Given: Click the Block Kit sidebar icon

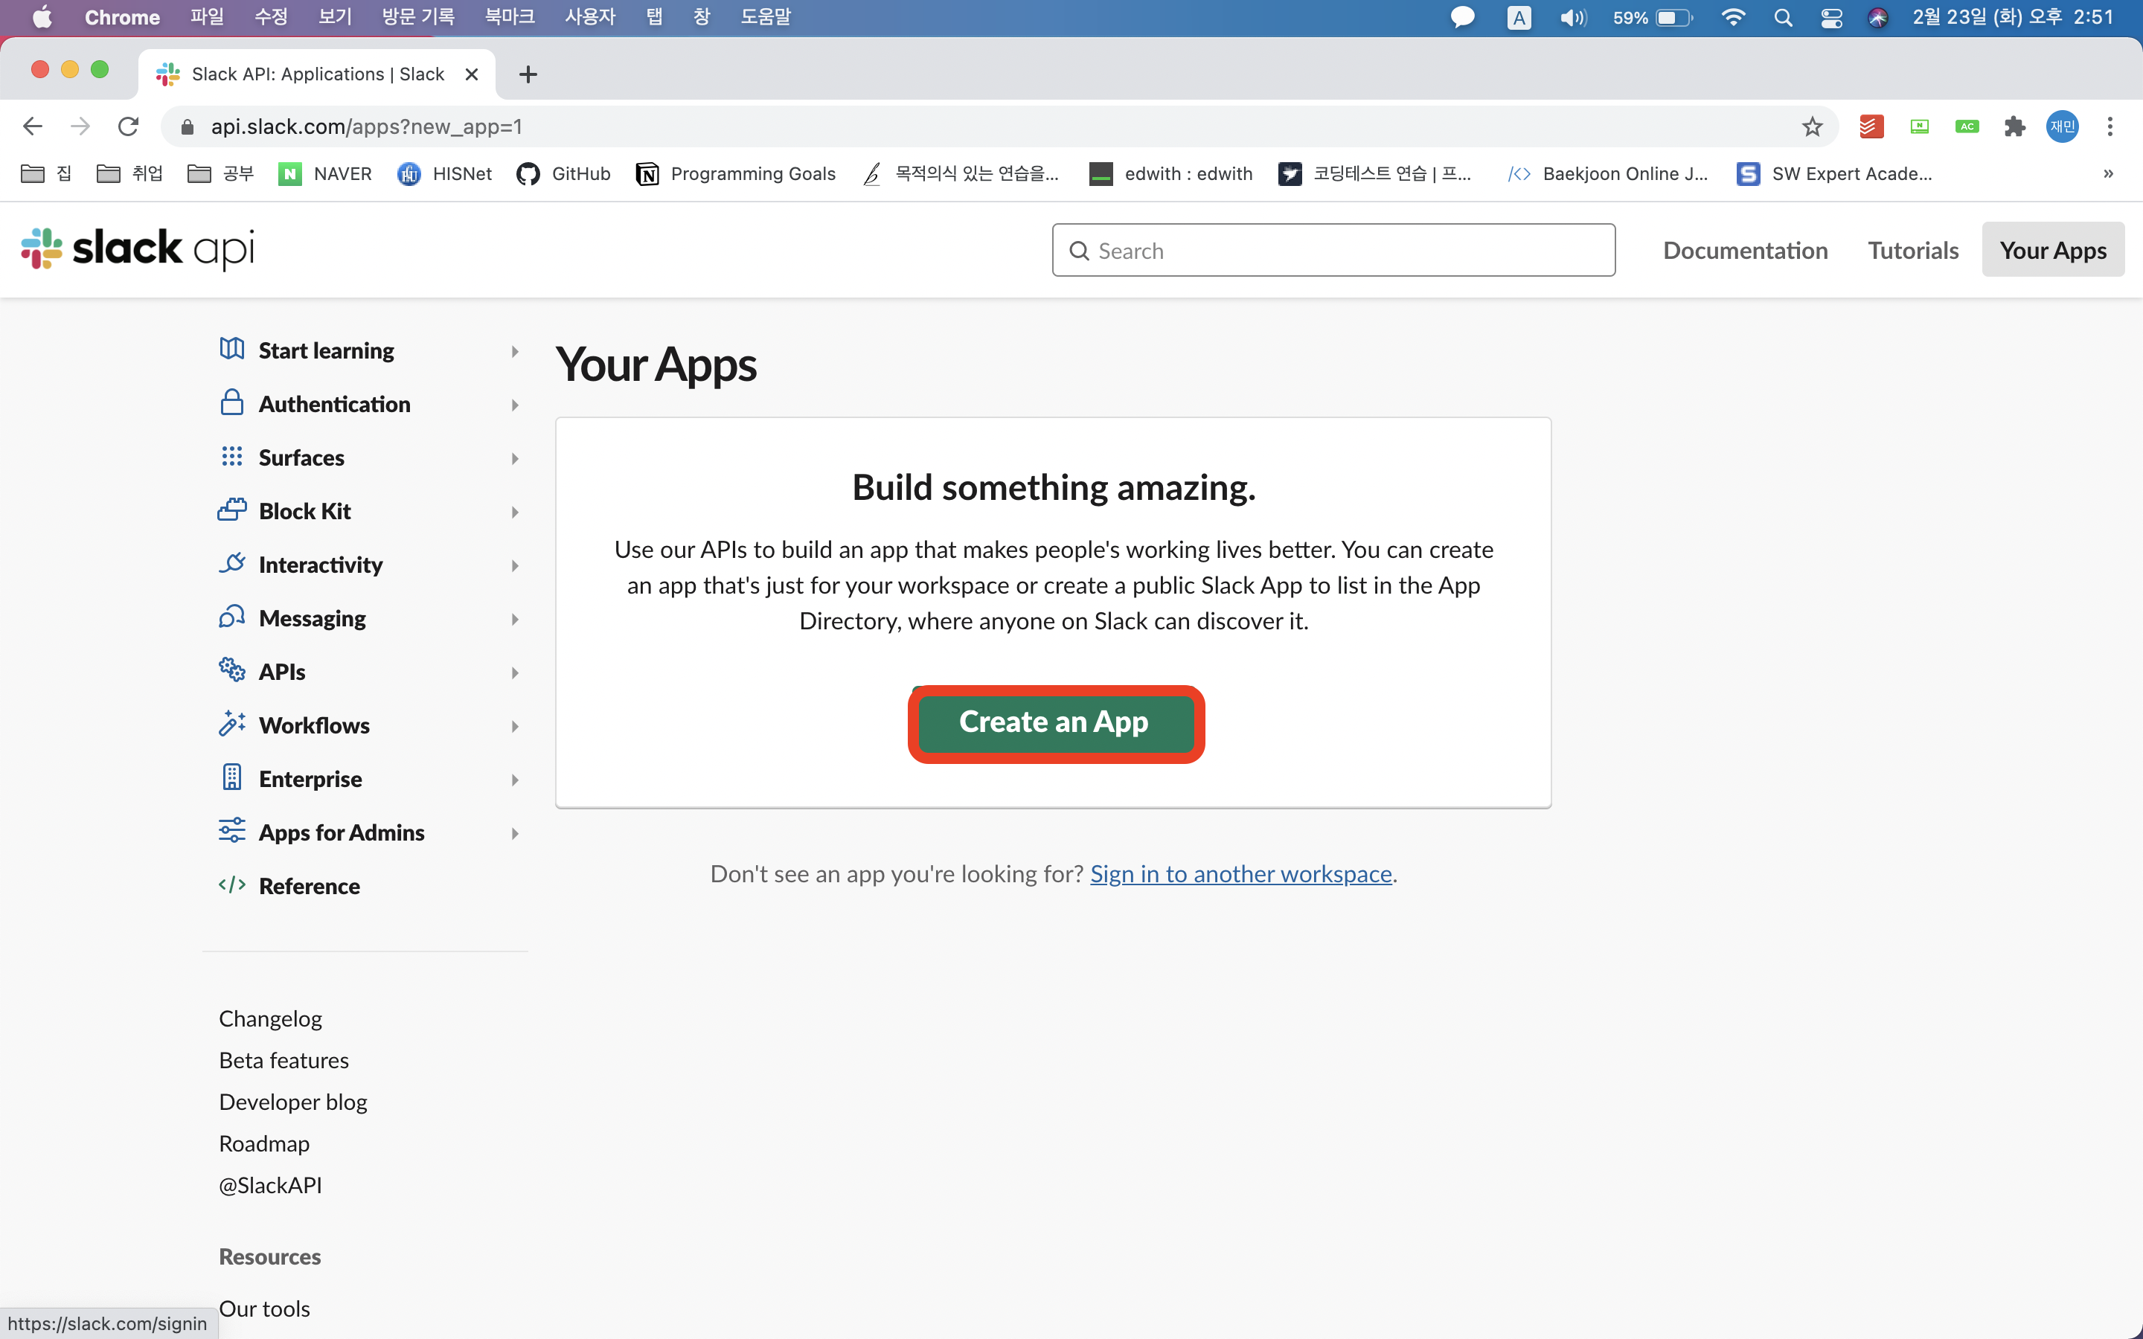Looking at the screenshot, I should coord(232,510).
